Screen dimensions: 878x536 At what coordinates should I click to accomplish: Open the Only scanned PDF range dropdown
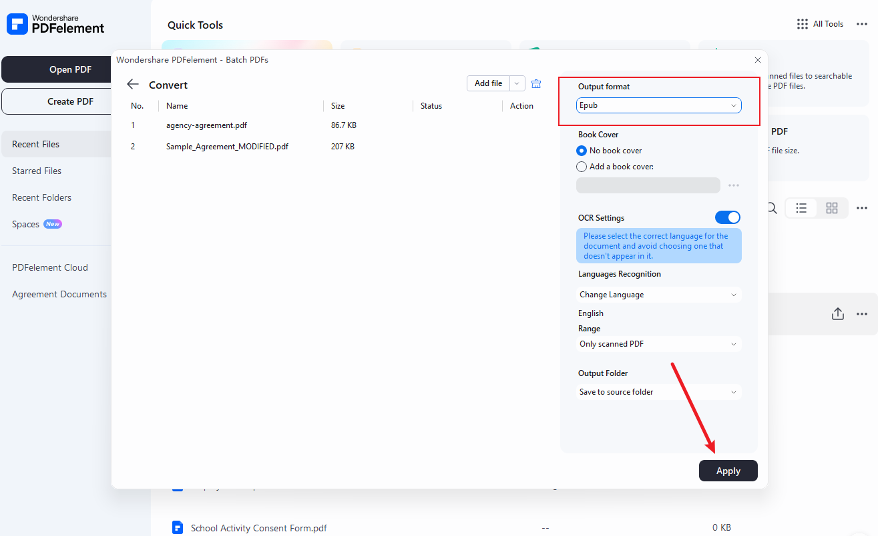(658, 344)
